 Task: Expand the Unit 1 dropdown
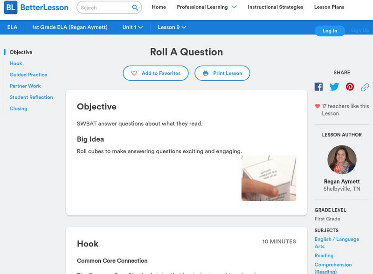131,27
